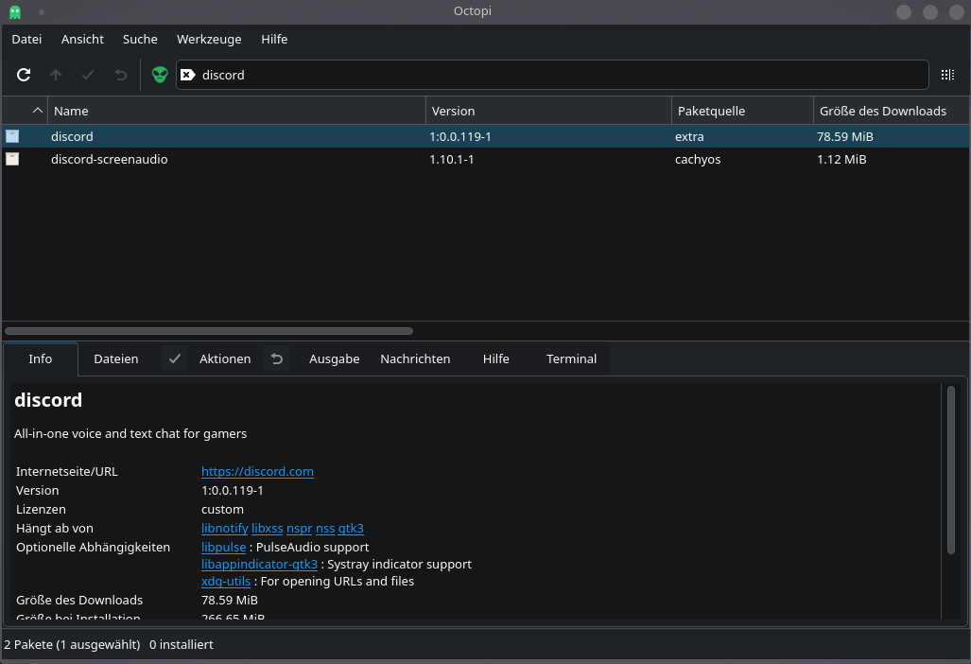Click the 'custom' license value
971x664 pixels.
222,509
